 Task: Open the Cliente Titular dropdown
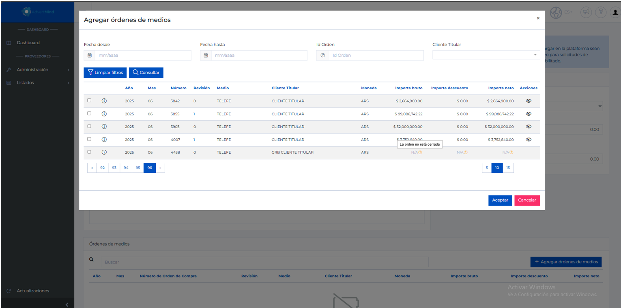486,55
